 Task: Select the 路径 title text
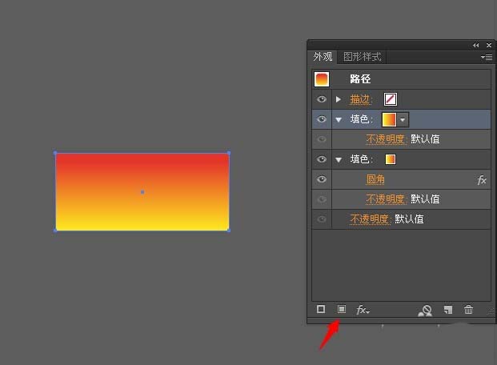(x=360, y=79)
